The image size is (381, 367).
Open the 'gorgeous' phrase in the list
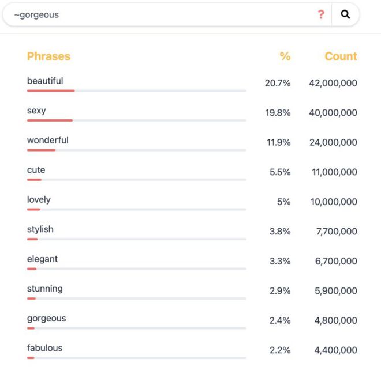46,319
